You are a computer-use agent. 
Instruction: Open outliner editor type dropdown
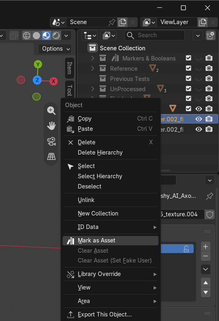(90, 36)
